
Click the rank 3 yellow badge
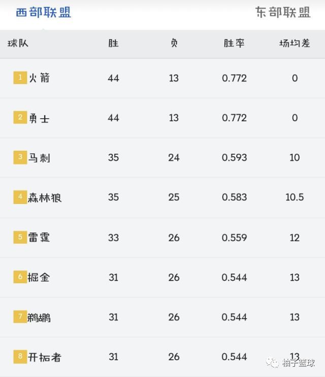[20, 157]
